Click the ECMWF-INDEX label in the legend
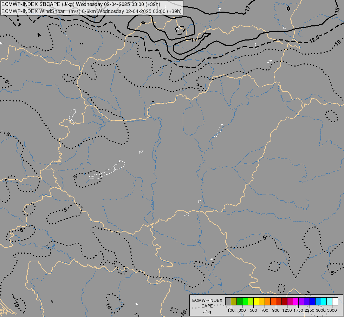 [207, 300]
